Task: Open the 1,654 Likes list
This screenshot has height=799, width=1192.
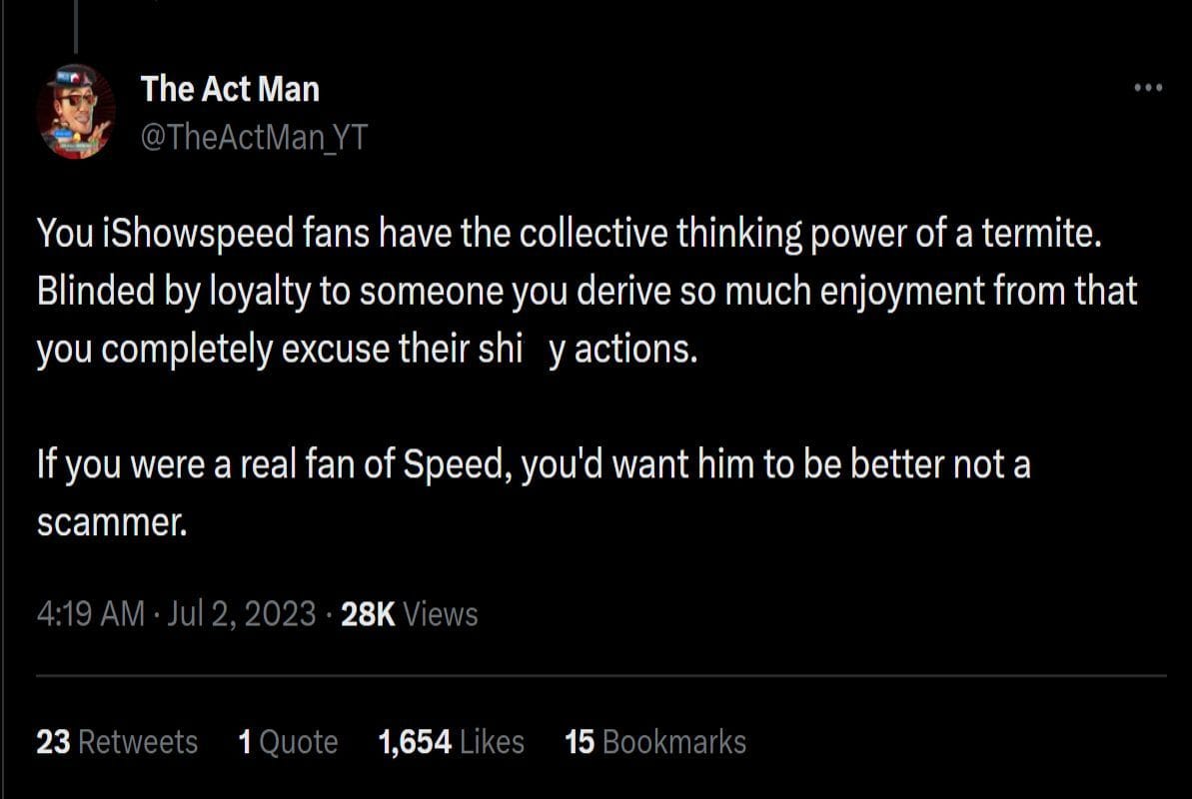Action: click(452, 742)
